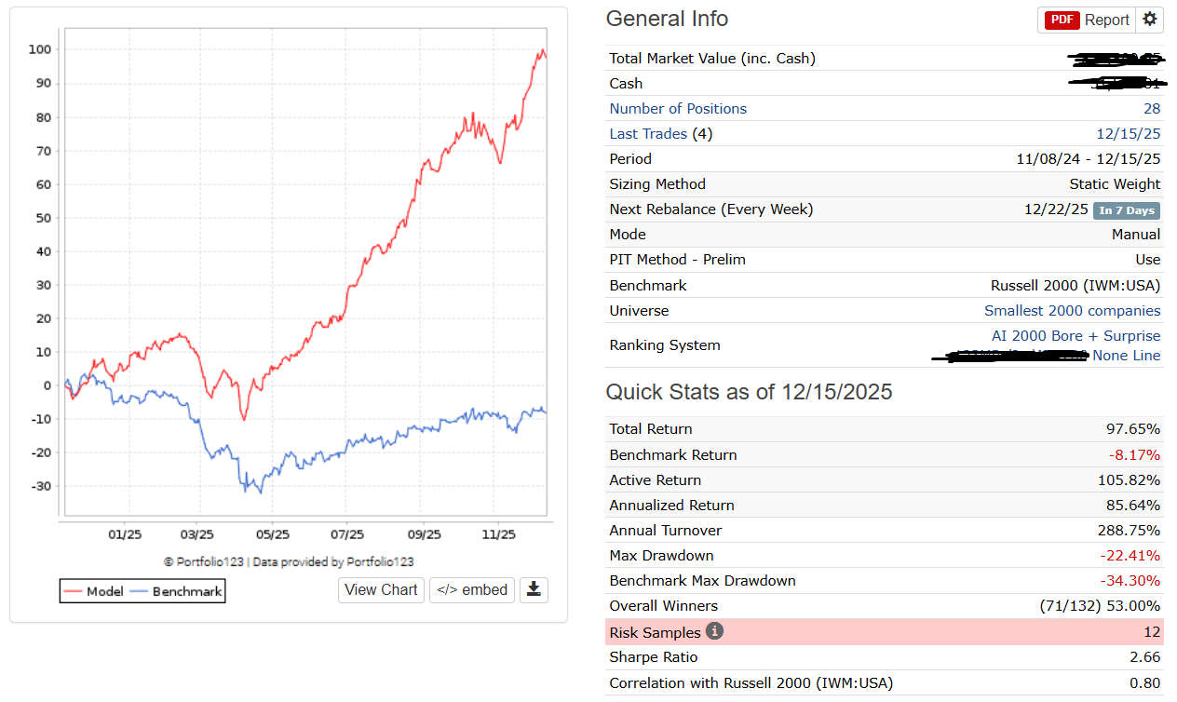Click the 12/15/25 last trades date

click(x=1129, y=134)
